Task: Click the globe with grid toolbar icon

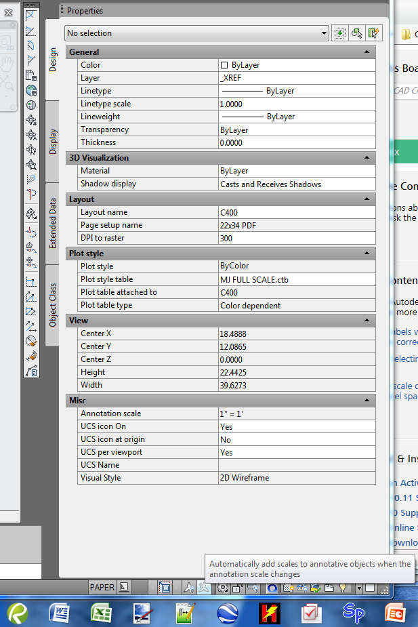Action: 31,90
